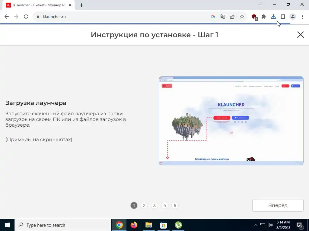Switch to the KLauncher tab
This screenshot has width=309, height=231.
click(x=39, y=5)
